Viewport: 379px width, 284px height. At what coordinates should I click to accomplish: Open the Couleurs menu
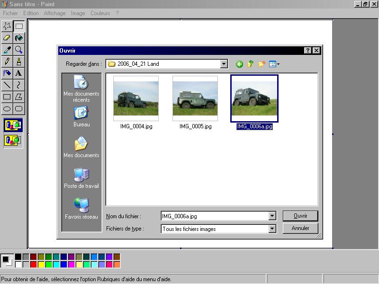(x=100, y=13)
